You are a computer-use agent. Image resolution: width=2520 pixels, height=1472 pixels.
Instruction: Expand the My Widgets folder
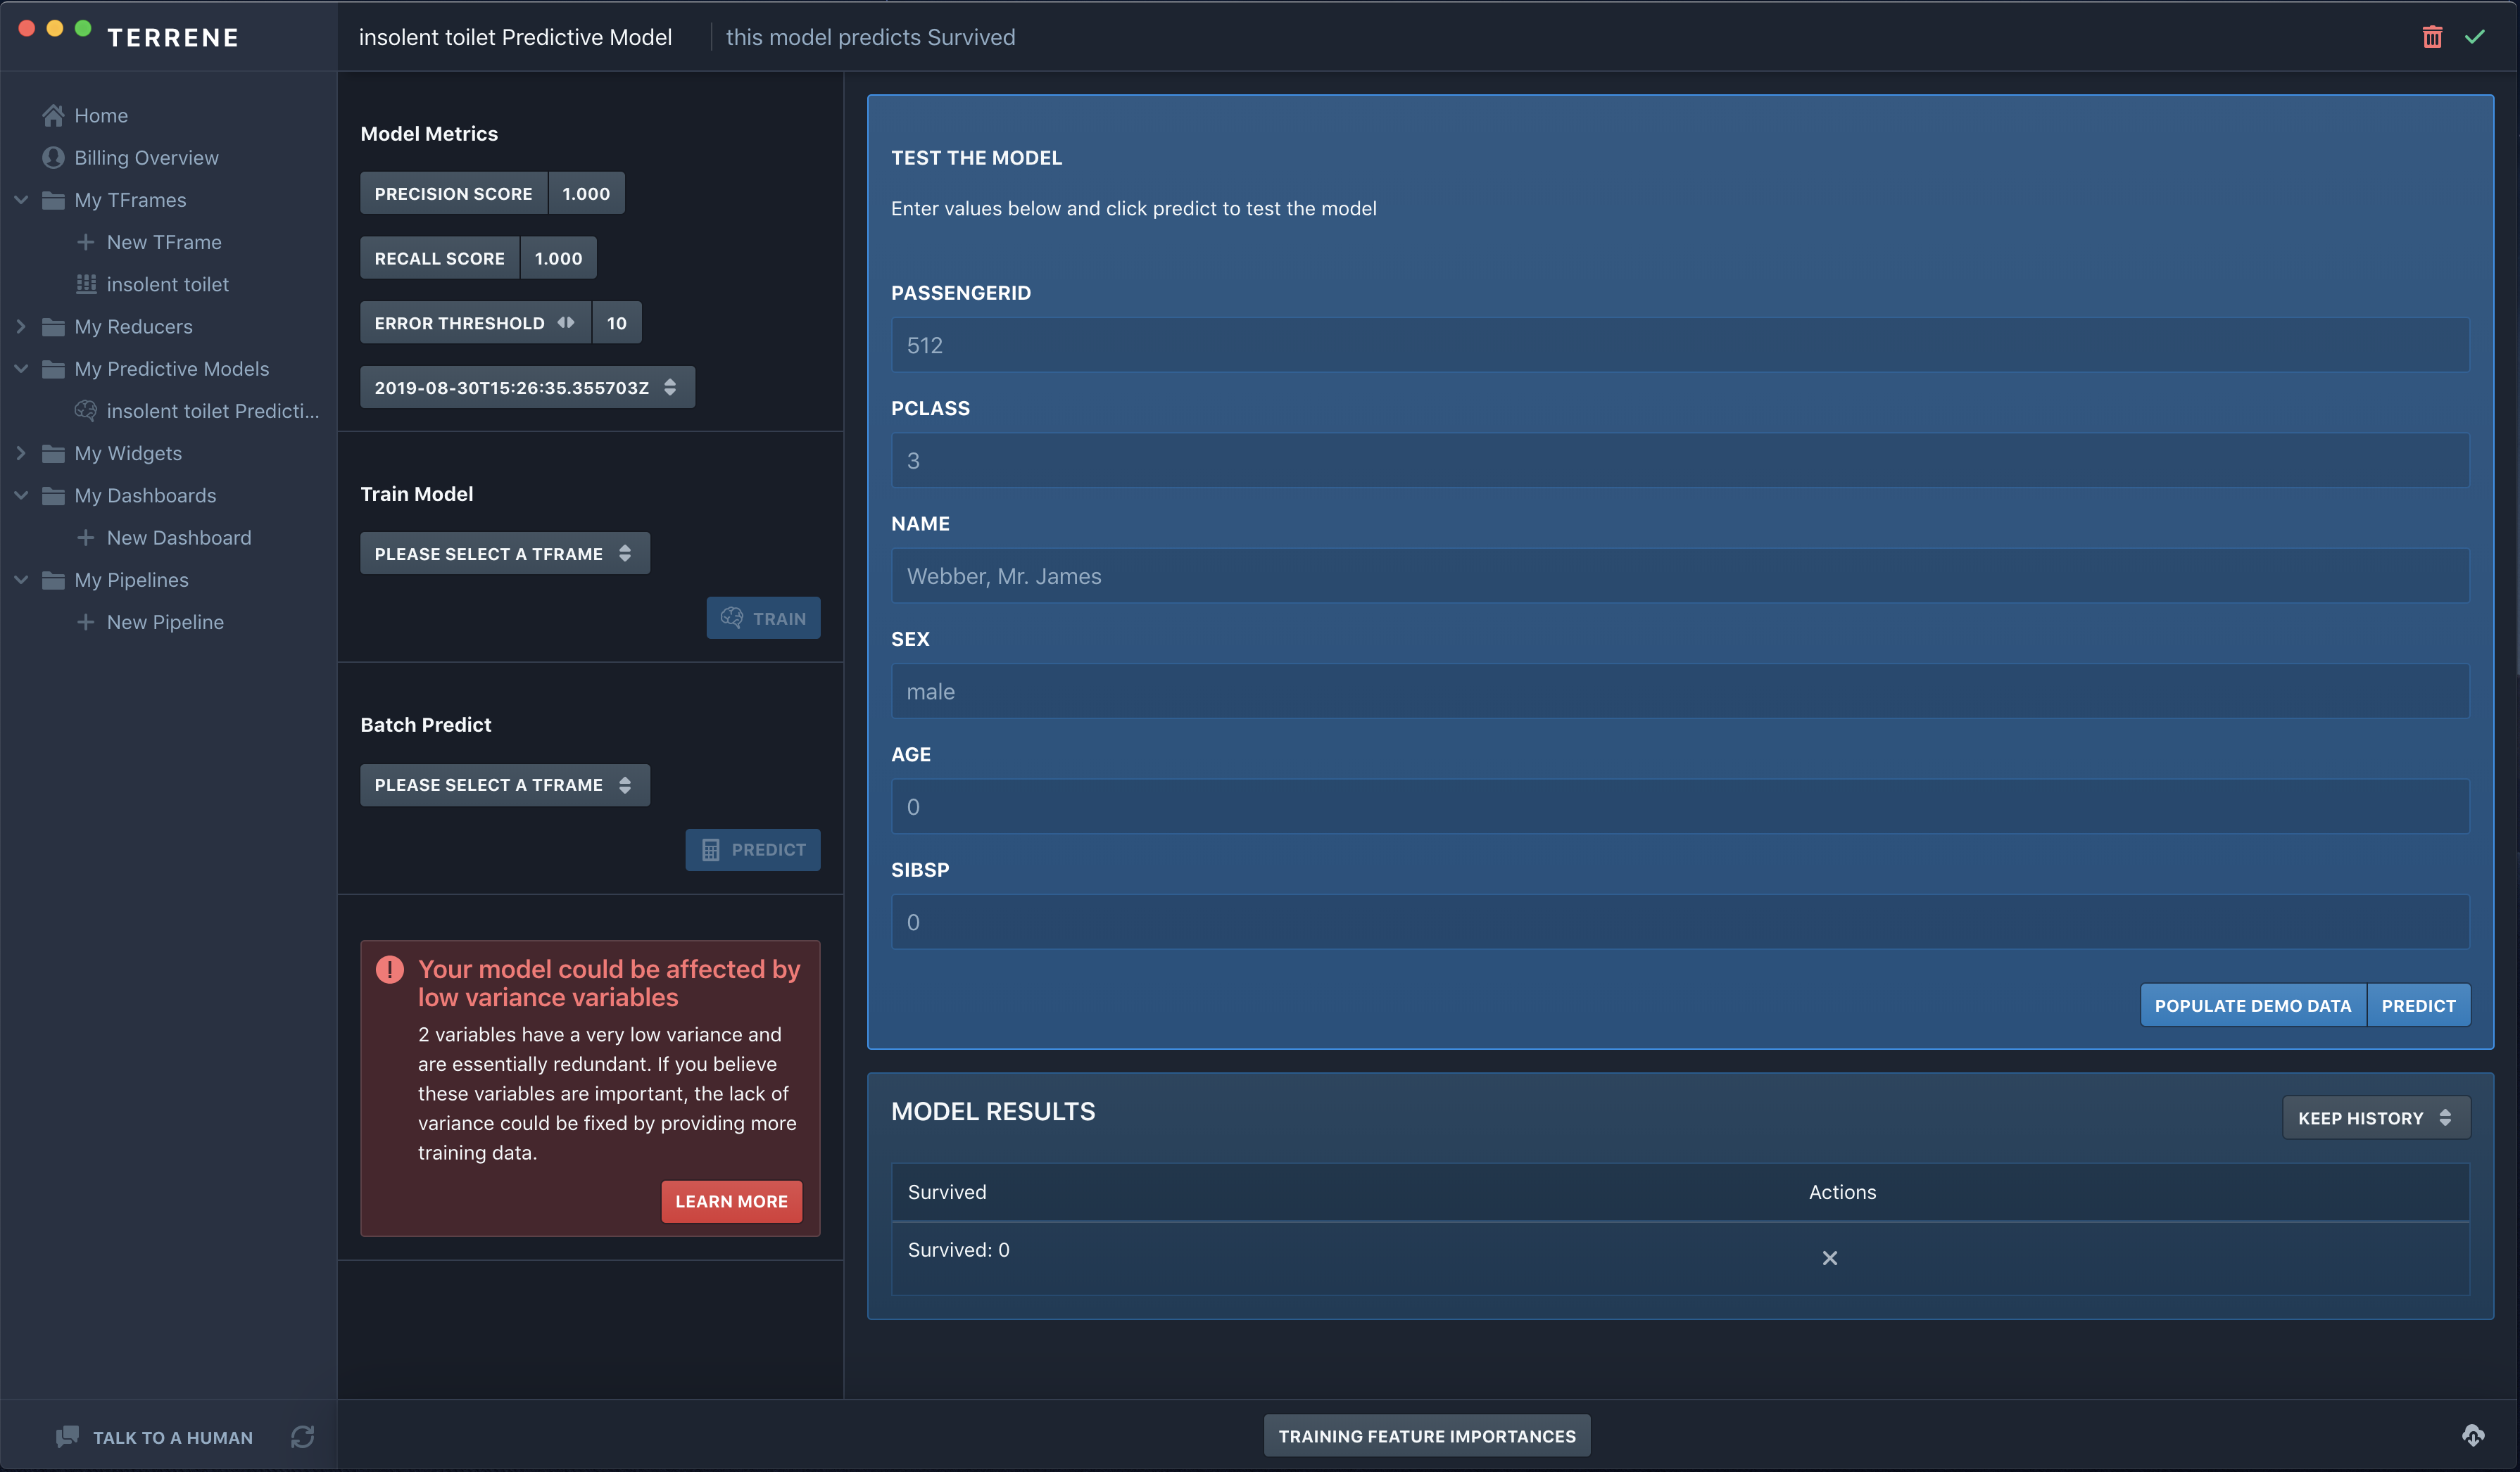[21, 452]
